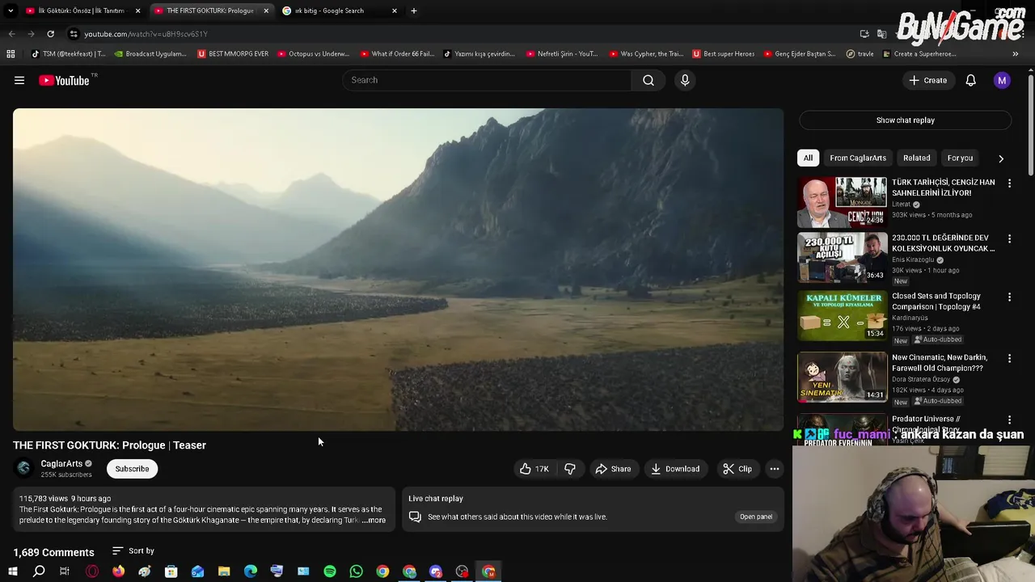Show chat replay
The width and height of the screenshot is (1035, 582).
pos(905,120)
